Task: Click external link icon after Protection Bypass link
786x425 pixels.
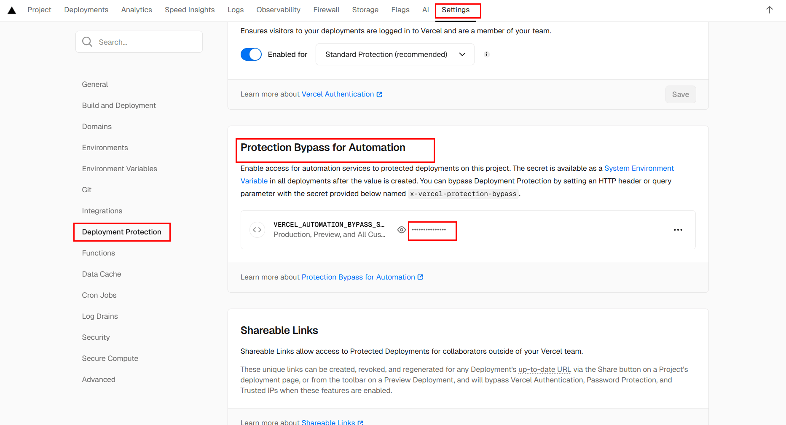Action: coord(420,277)
